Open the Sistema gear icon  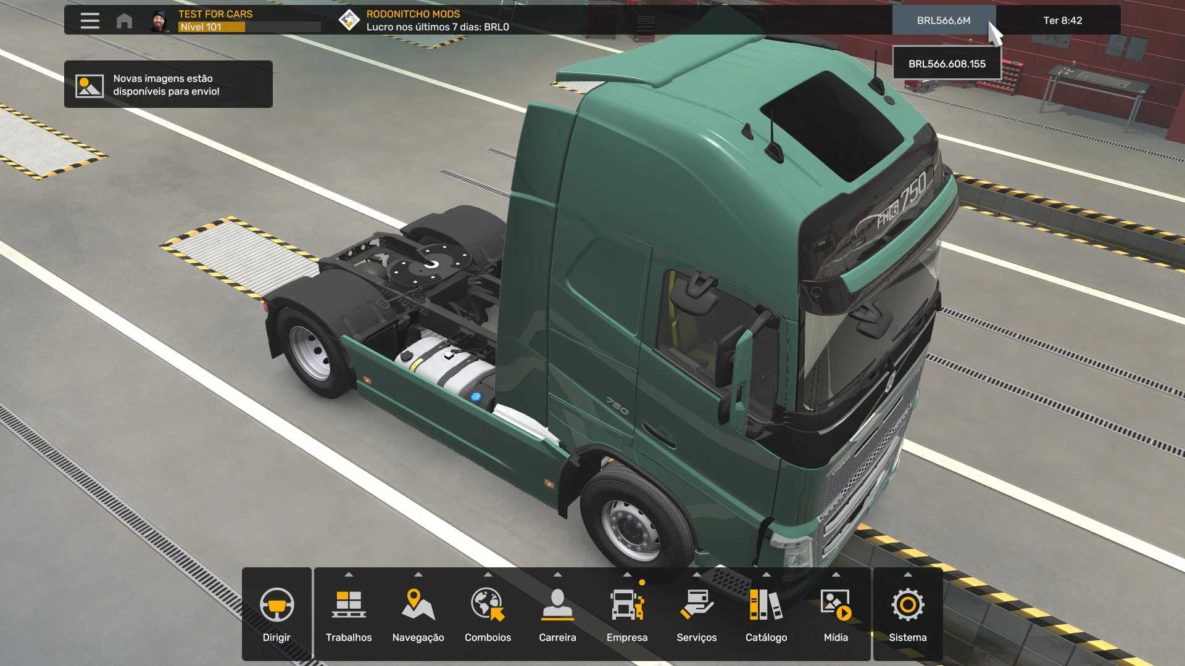click(x=907, y=604)
